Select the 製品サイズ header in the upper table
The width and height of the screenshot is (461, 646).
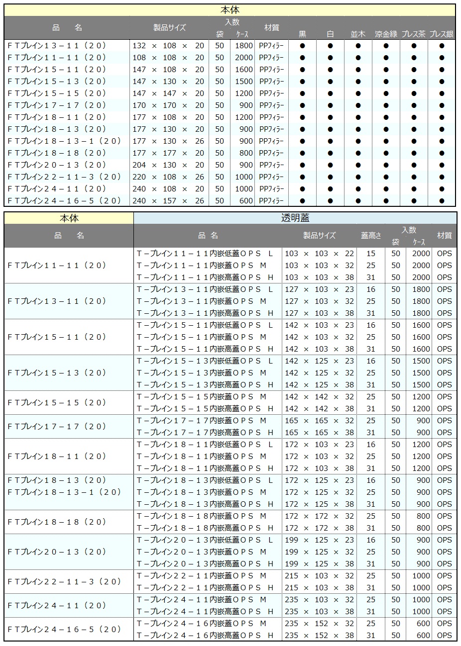[169, 28]
